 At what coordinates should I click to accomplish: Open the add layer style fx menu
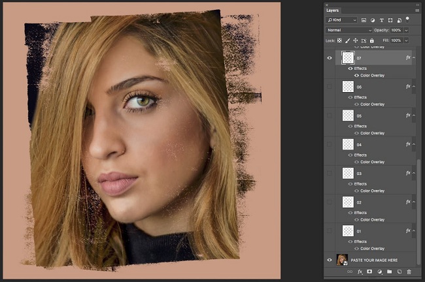tap(360, 271)
